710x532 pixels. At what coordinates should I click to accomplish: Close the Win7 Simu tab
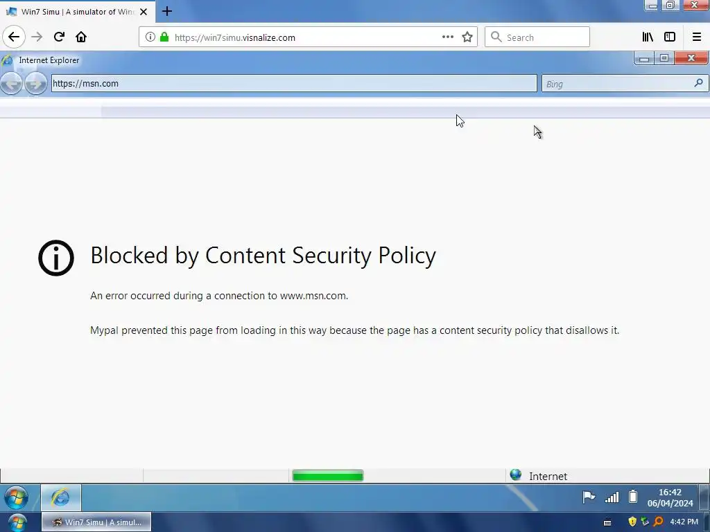(144, 12)
